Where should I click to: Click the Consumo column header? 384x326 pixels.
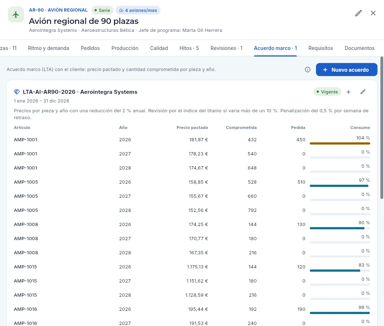tap(360, 128)
